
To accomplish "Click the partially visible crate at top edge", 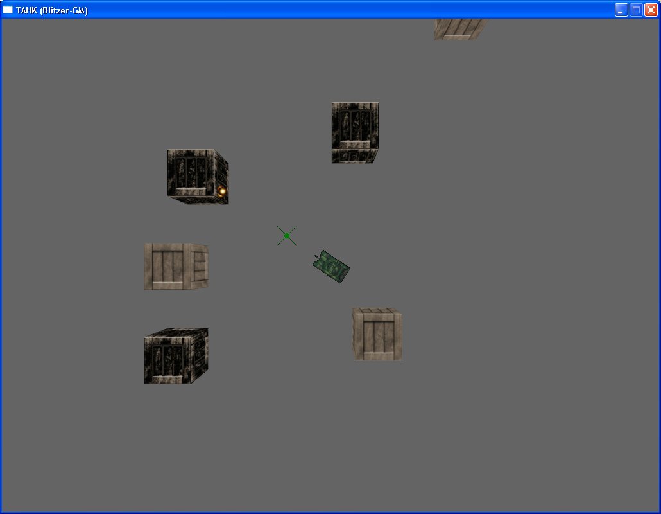I will pos(460,29).
